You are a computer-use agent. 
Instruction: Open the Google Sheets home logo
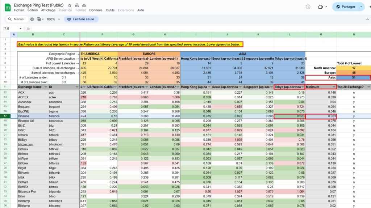(x=8, y=7)
